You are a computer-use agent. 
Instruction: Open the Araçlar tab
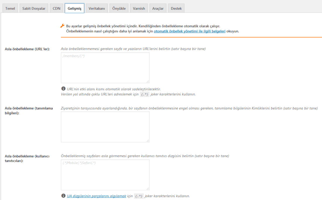tap(158, 9)
